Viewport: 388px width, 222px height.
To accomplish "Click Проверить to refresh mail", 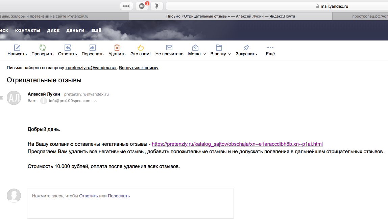I will point(42,48).
